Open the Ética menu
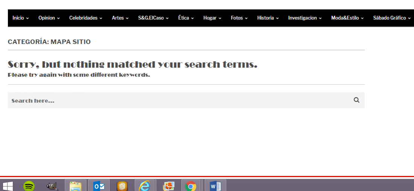 click(186, 18)
